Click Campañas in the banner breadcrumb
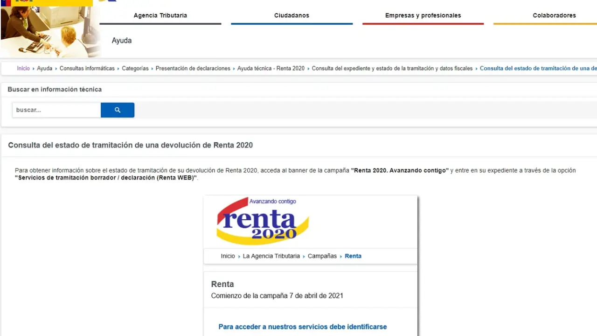 322,256
